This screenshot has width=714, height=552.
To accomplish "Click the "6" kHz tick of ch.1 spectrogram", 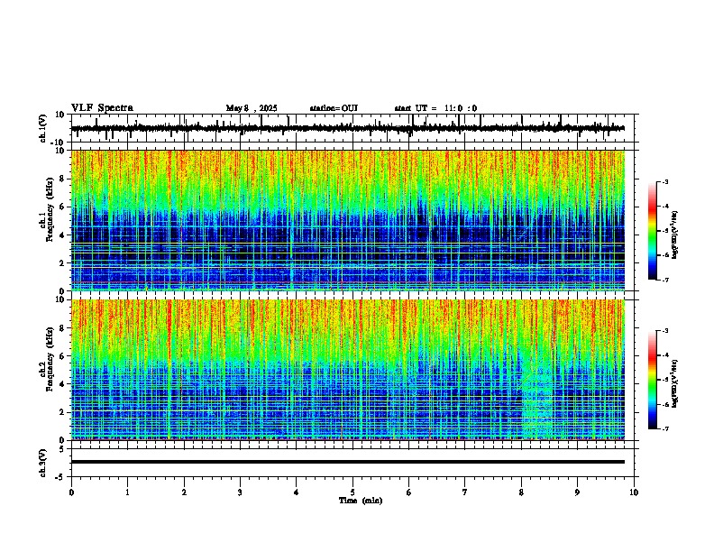I will (63, 207).
